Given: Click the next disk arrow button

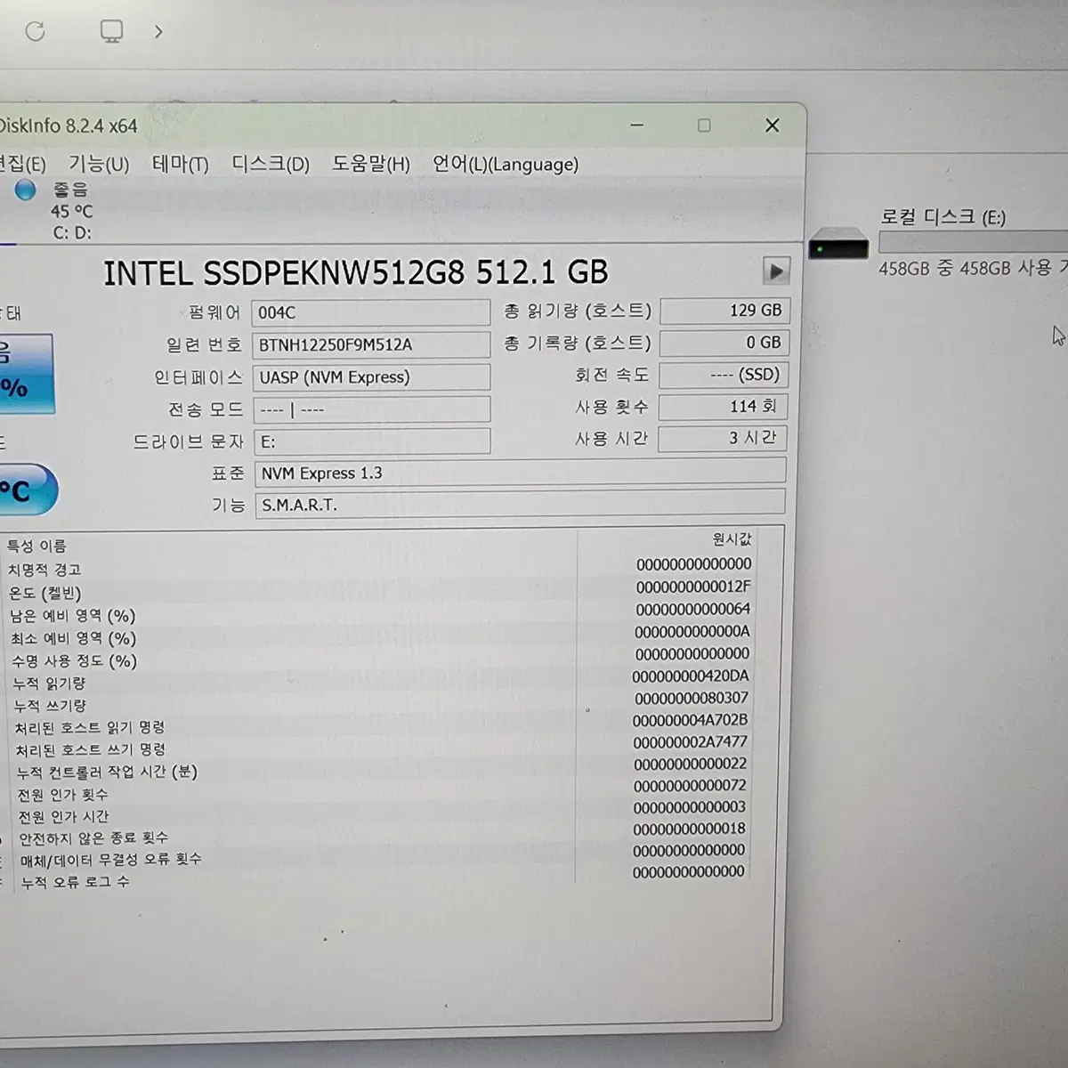Looking at the screenshot, I should (x=776, y=271).
